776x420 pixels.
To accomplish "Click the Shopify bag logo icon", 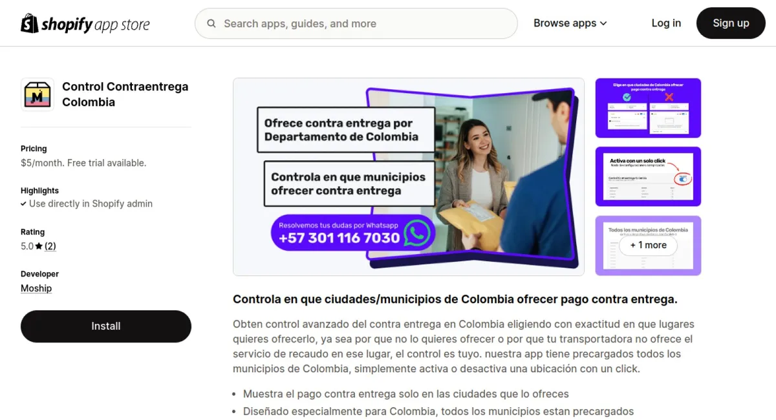I will tap(30, 23).
